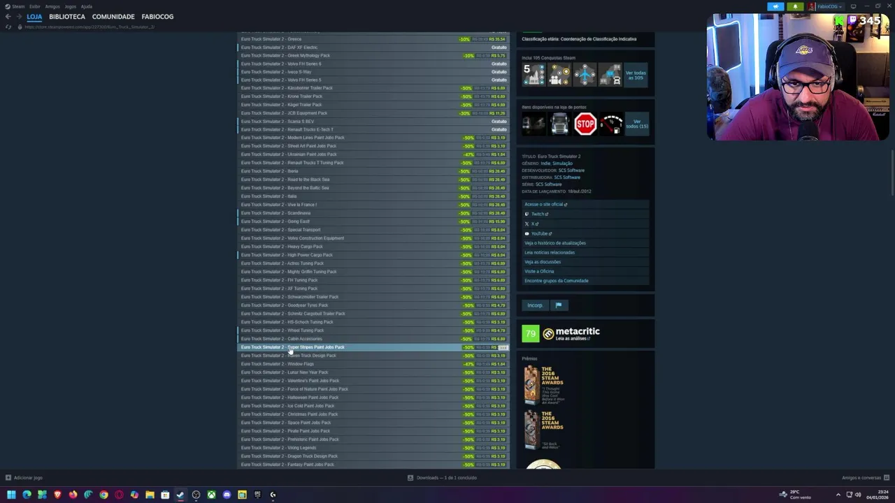Select the Road to the Black Sea DLC row

point(373,180)
